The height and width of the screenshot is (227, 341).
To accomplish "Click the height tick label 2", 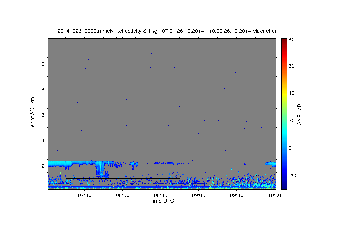I will click(43, 166).
